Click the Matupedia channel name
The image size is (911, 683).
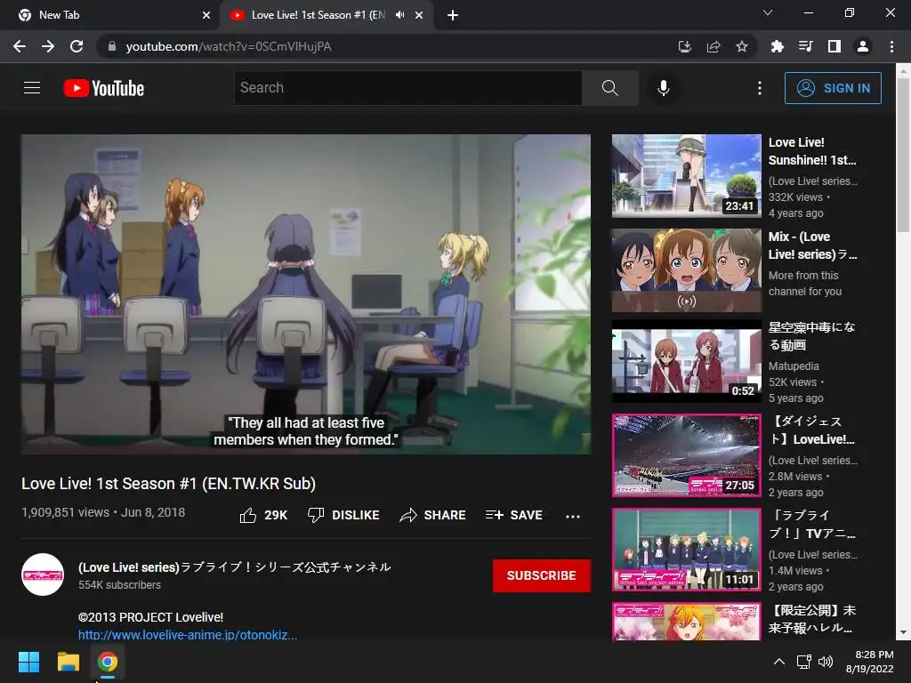click(x=793, y=366)
